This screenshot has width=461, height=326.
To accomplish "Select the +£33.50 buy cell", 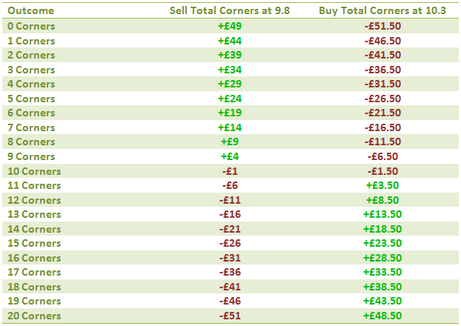I will [382, 272].
